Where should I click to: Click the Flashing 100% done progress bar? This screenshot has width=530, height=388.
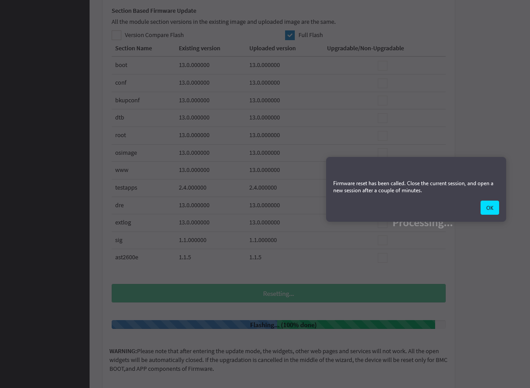pos(278,325)
